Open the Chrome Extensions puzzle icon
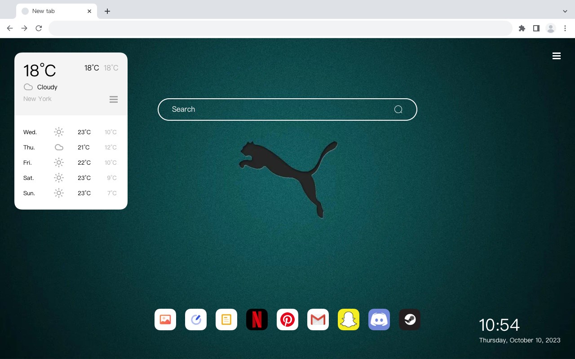575x359 pixels. (x=522, y=28)
